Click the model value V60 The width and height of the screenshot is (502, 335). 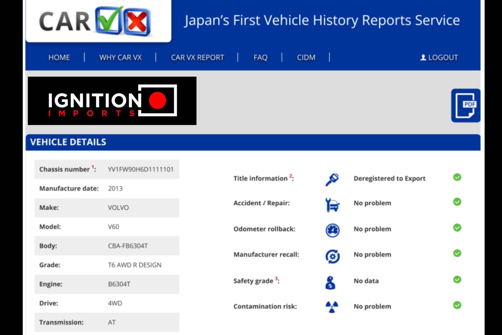point(113,227)
